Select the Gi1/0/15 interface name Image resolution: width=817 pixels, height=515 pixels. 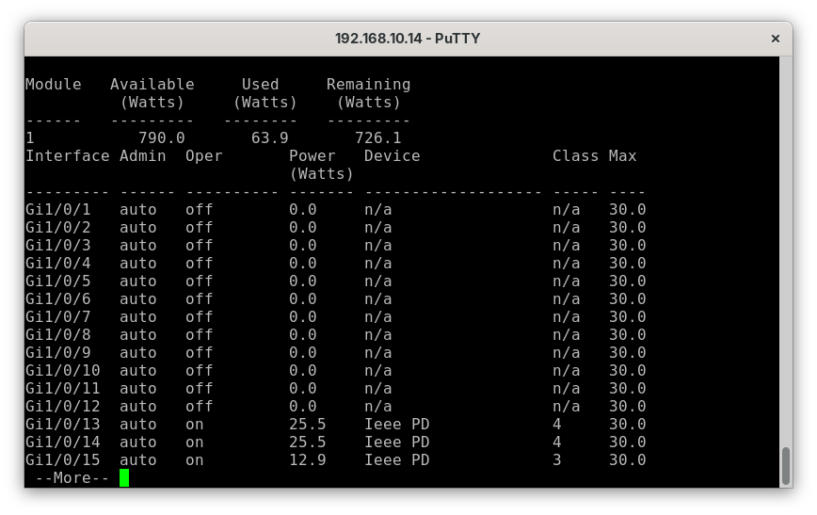point(62,459)
